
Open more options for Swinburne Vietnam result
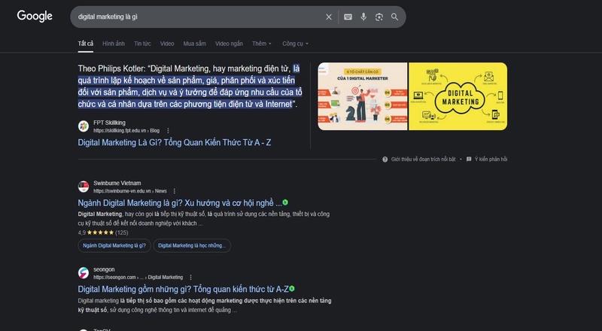tap(175, 191)
